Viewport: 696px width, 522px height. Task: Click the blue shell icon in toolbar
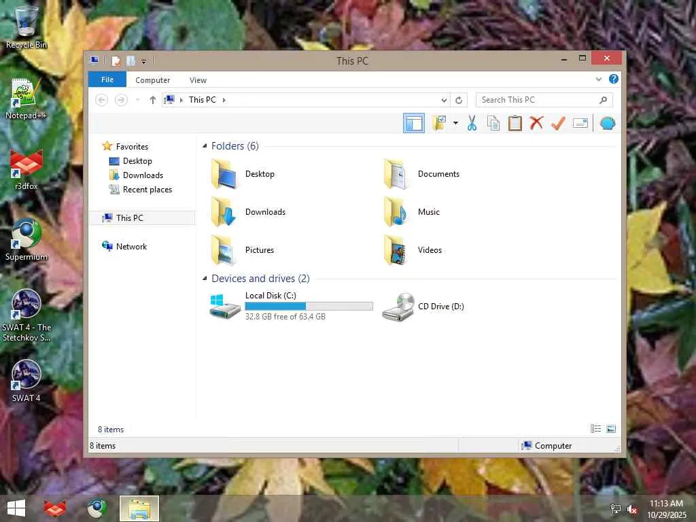pyautogui.click(x=607, y=123)
